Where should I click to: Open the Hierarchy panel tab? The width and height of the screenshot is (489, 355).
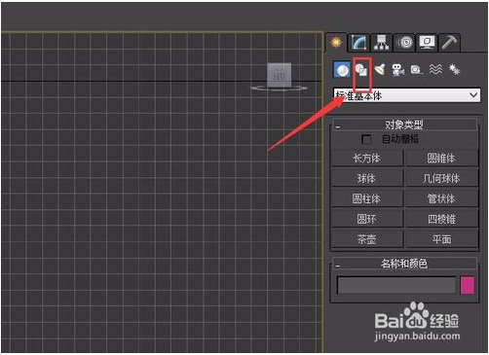382,43
